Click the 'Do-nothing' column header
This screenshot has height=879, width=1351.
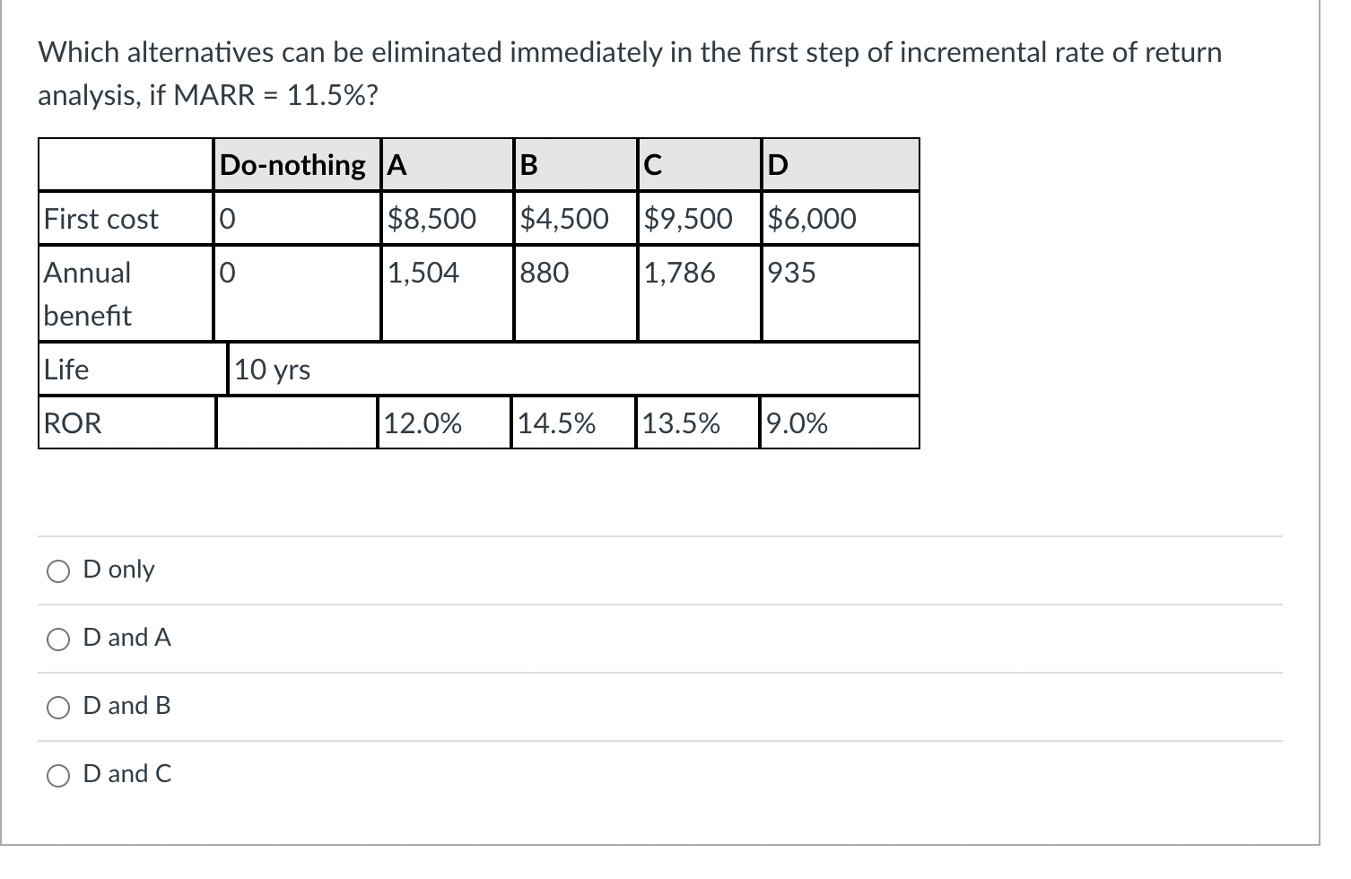[292, 164]
